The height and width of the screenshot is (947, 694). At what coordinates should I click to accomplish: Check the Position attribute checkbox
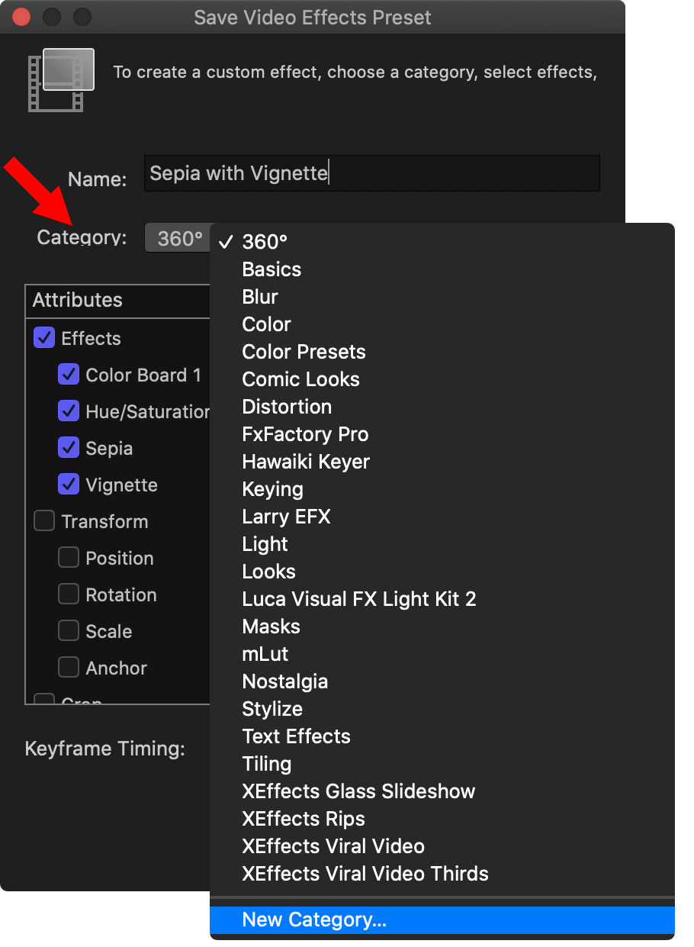[x=69, y=558]
